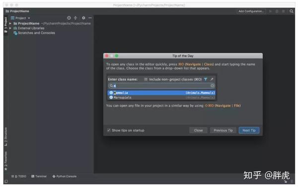
Task: Click the tool windows toggle icon in status bar
Action: [6, 182]
